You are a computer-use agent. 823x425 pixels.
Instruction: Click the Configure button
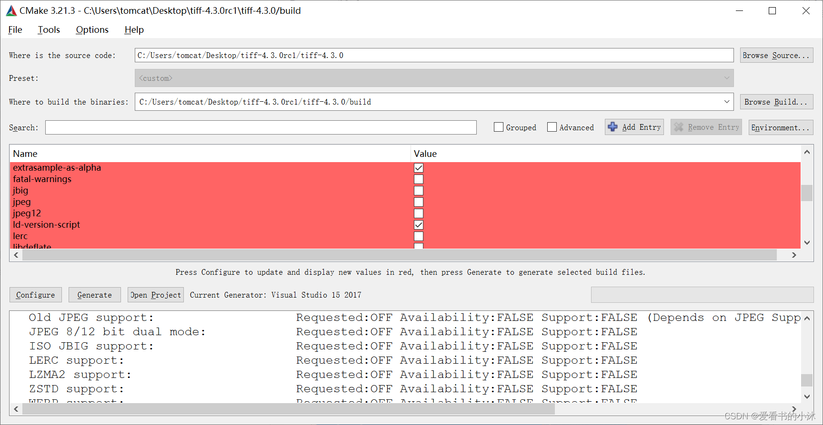(x=36, y=295)
